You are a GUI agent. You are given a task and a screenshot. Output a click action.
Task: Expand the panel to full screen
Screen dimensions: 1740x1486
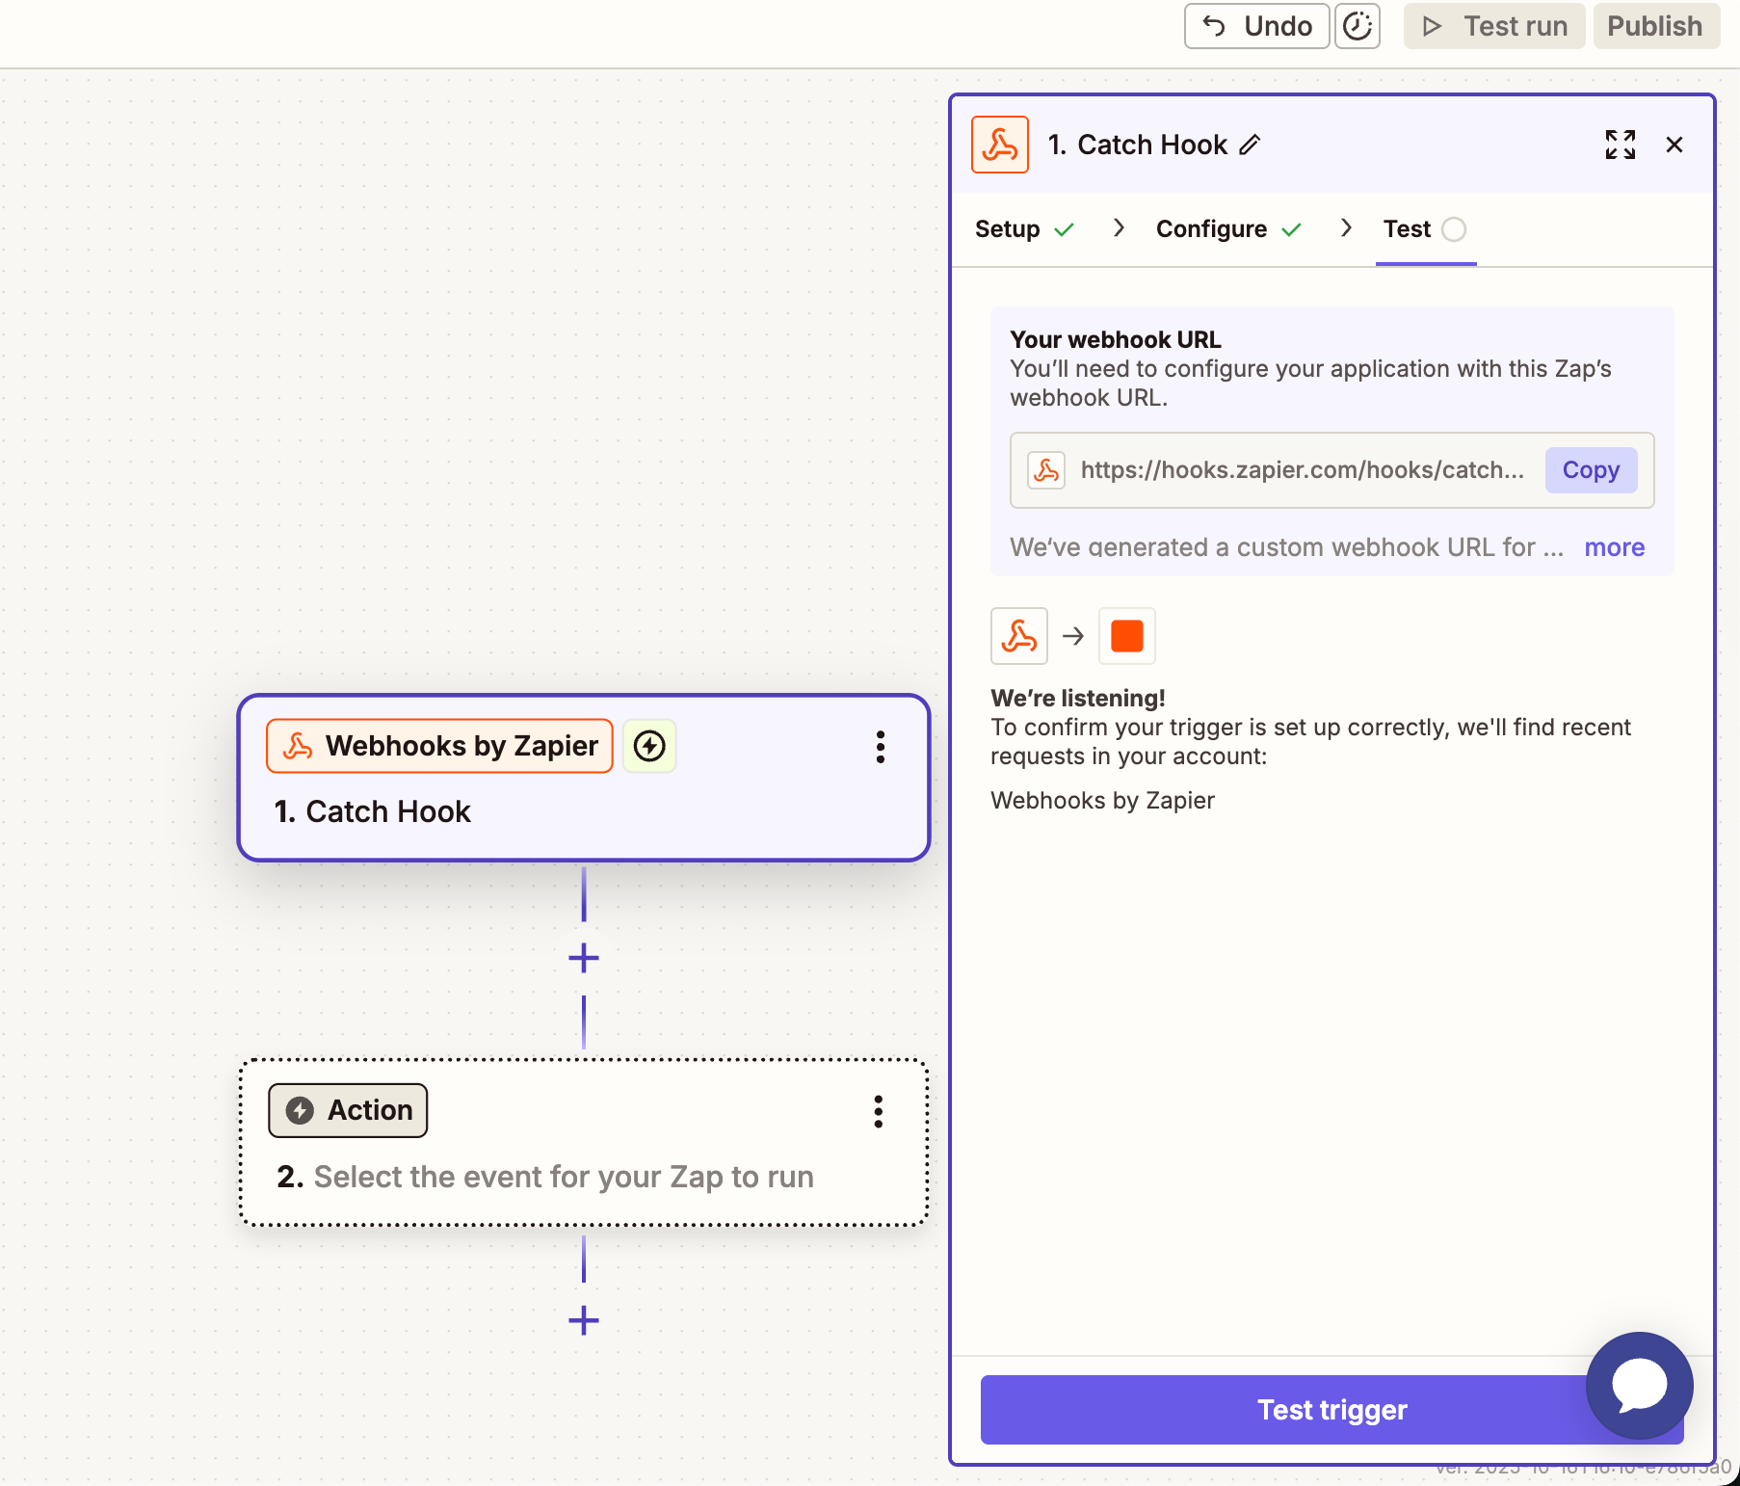point(1621,145)
